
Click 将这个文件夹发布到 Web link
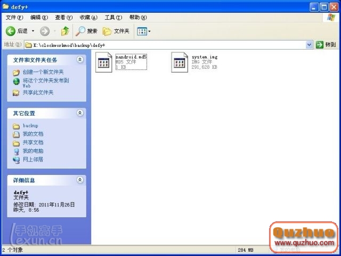[46, 83]
